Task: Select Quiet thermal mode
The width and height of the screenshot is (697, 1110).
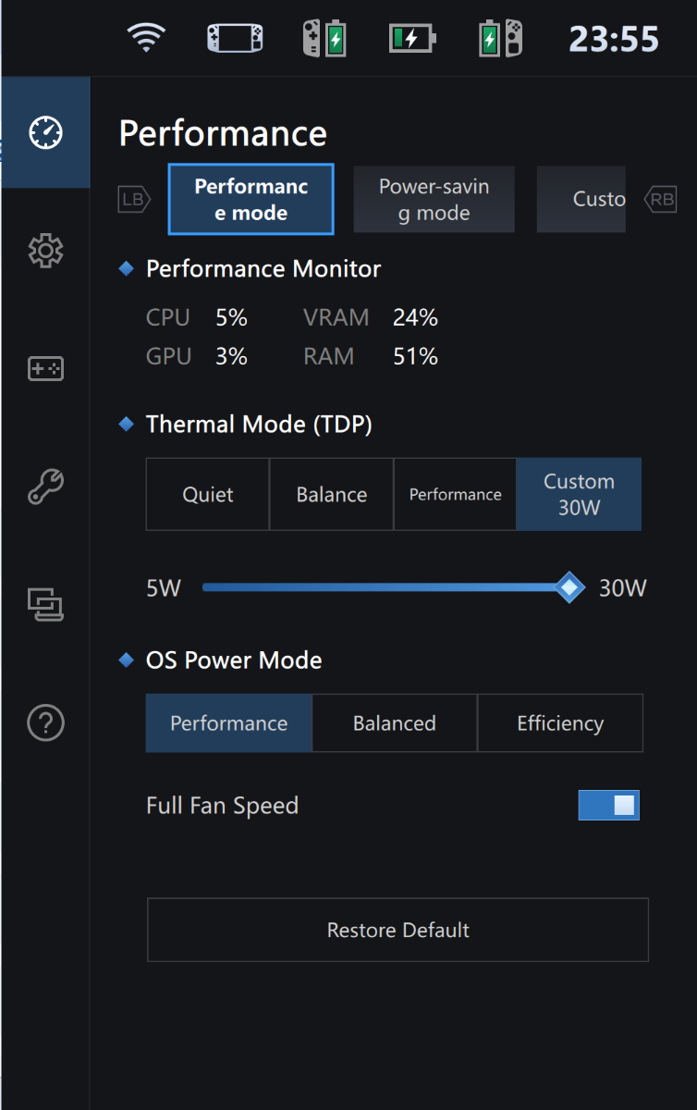Action: [x=208, y=494]
